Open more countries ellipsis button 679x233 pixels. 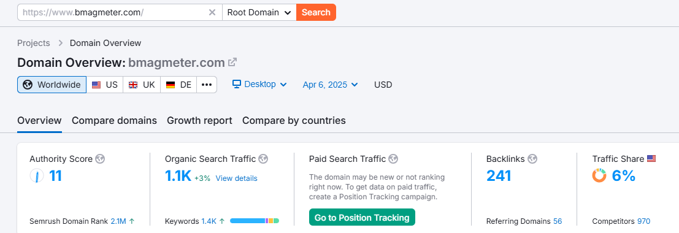pos(207,85)
